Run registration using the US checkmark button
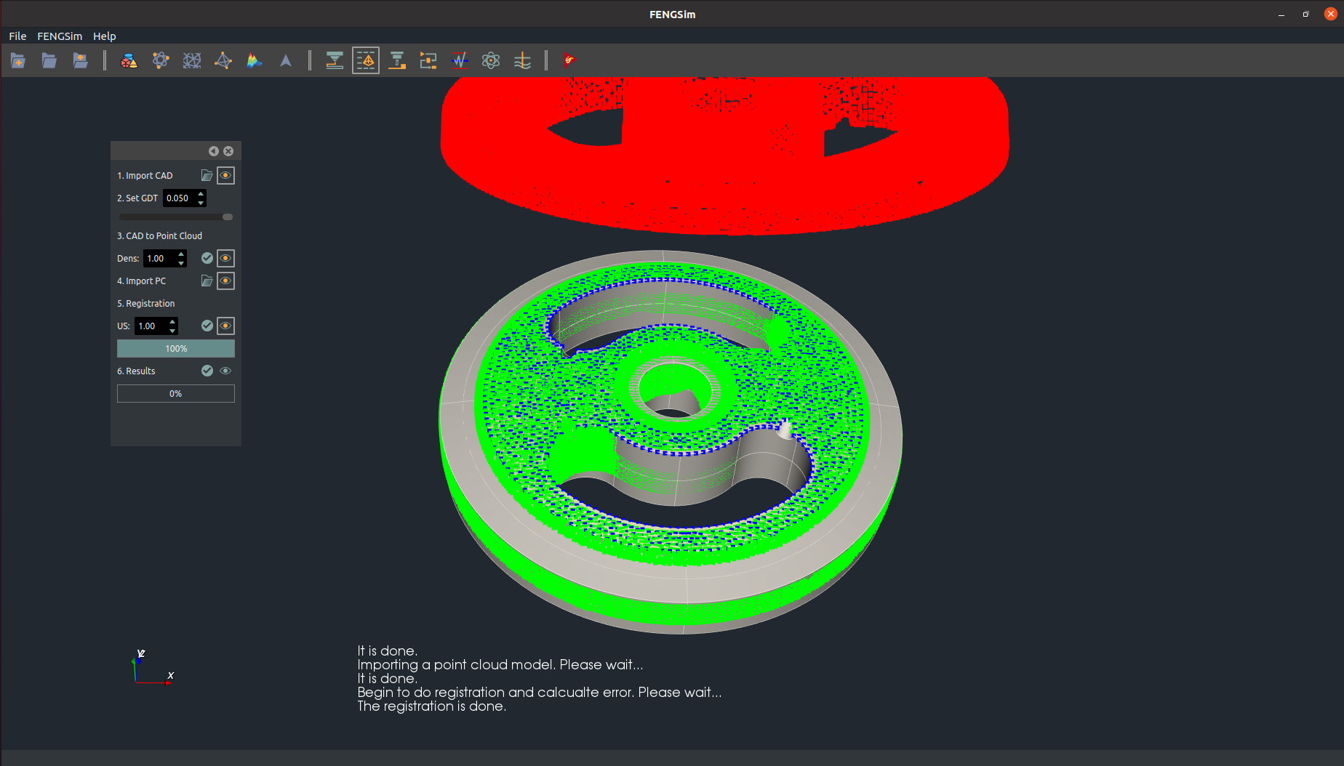 click(207, 326)
